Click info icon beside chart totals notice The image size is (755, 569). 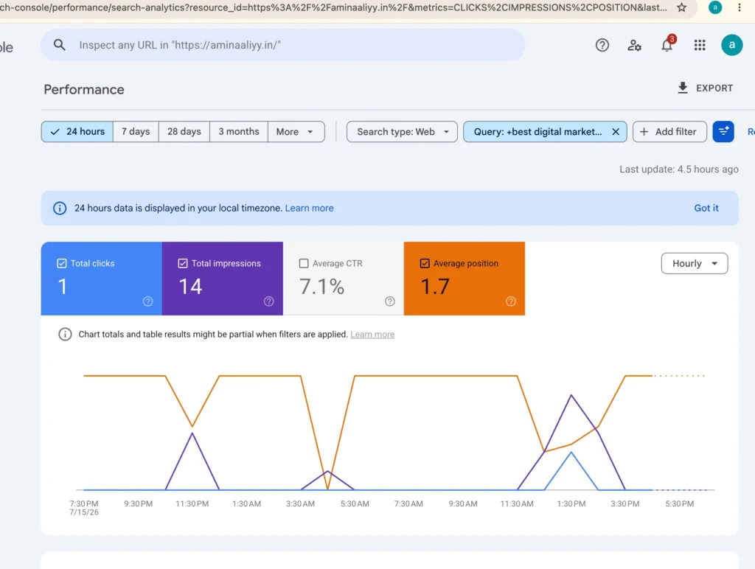point(65,334)
